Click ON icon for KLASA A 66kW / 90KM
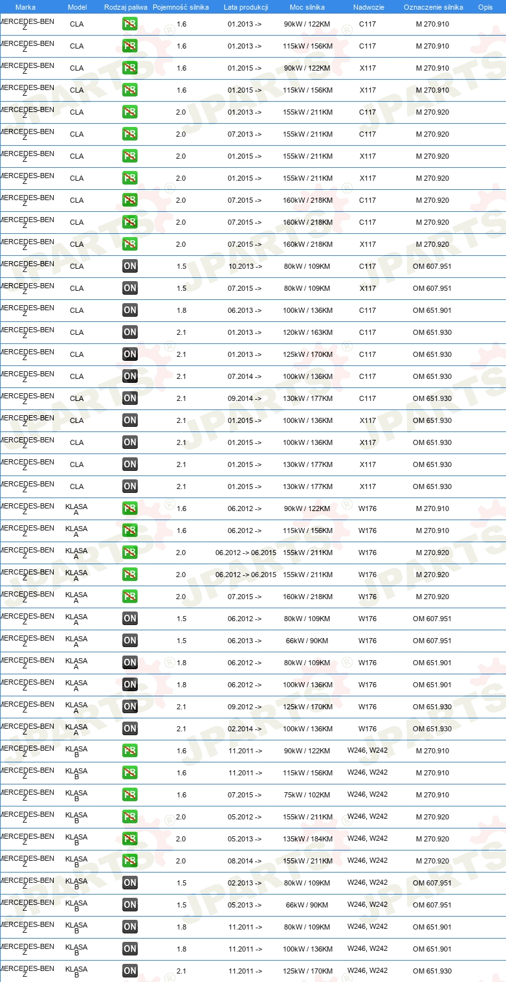The image size is (506, 982). coord(130,641)
